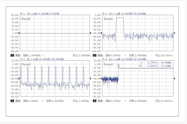Viewport: 187px width, 124px height.
Task: Click Tr 2 bottom axis value -100.000
Action: point(96,51)
